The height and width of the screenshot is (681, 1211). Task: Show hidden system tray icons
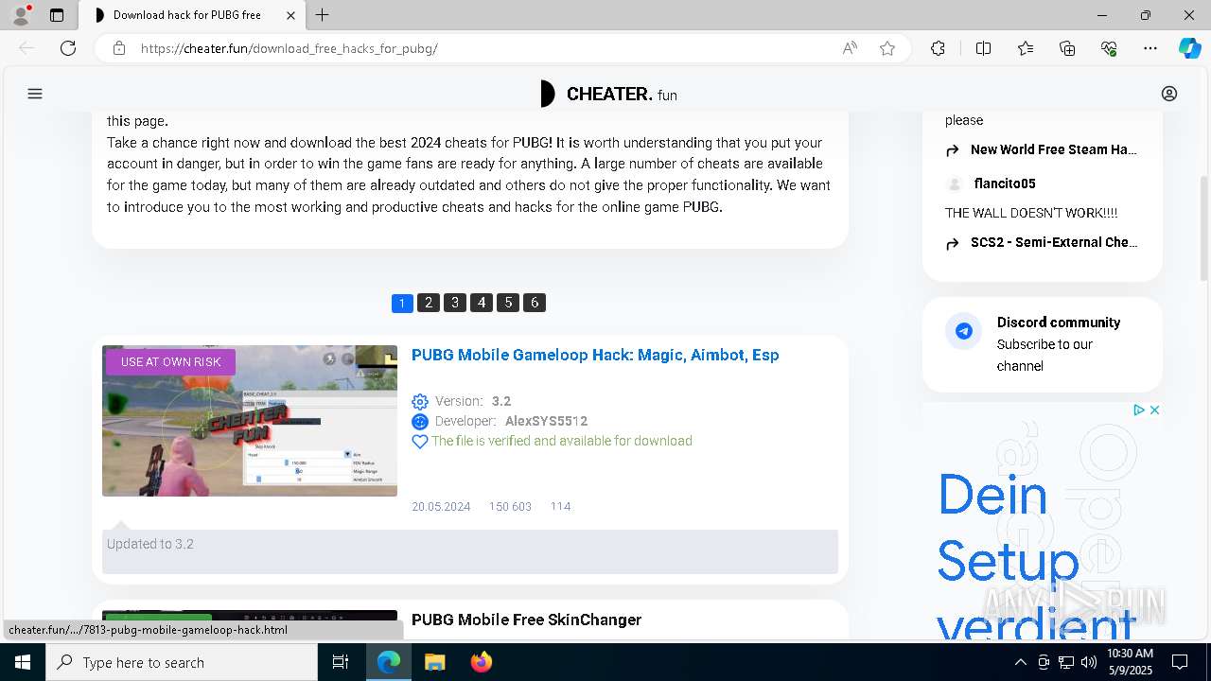click(x=1020, y=662)
